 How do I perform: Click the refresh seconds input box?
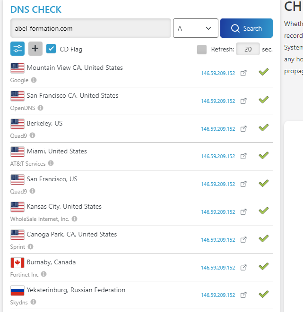click(x=248, y=49)
